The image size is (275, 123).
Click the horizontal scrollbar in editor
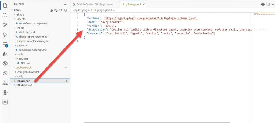coord(157,122)
